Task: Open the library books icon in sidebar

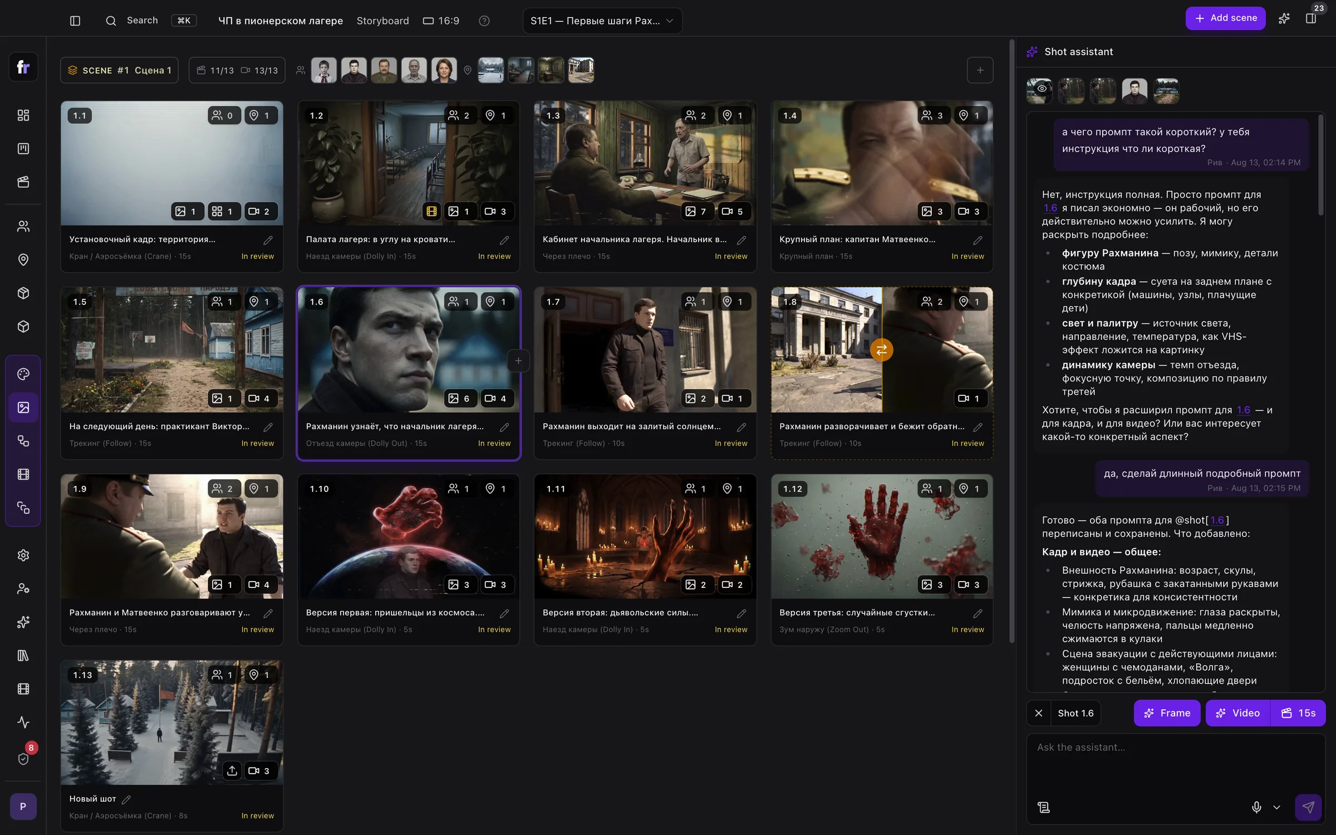Action: (x=23, y=655)
